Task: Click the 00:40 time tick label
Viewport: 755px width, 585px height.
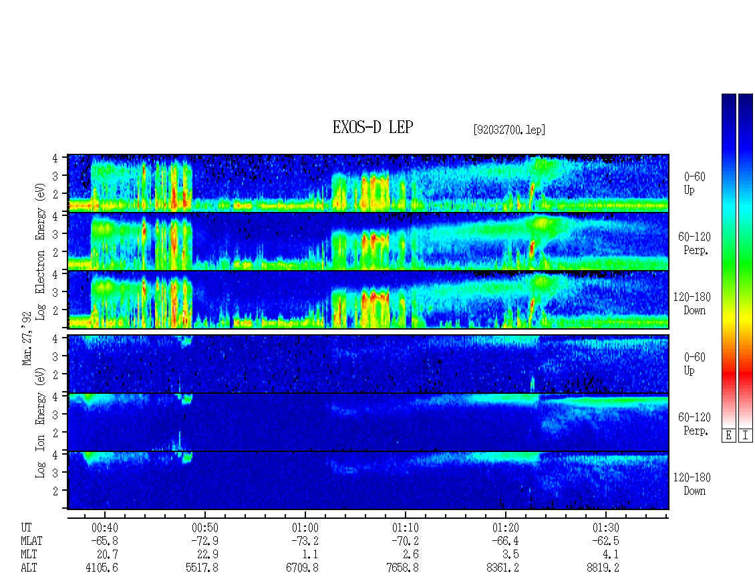Action: click(x=104, y=528)
